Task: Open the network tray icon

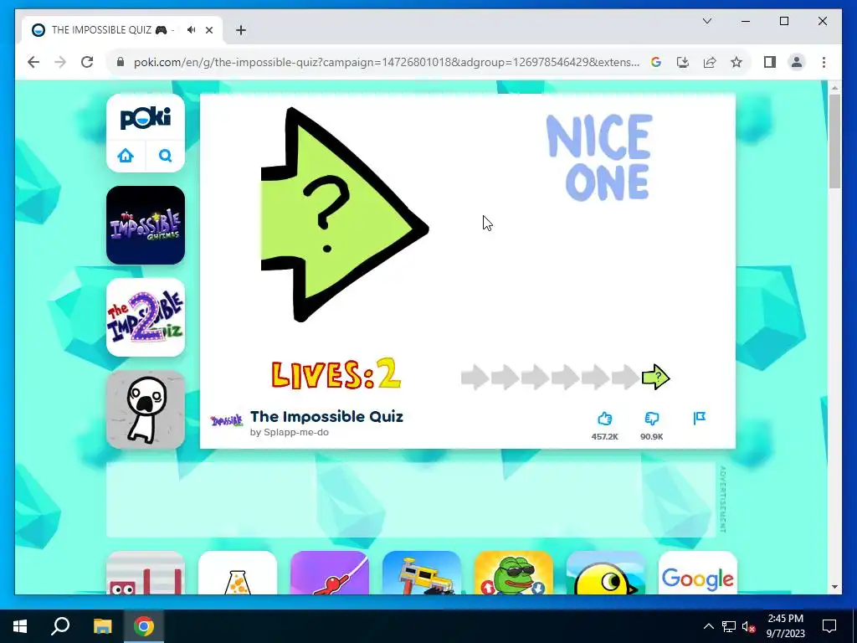Action: coord(729,626)
